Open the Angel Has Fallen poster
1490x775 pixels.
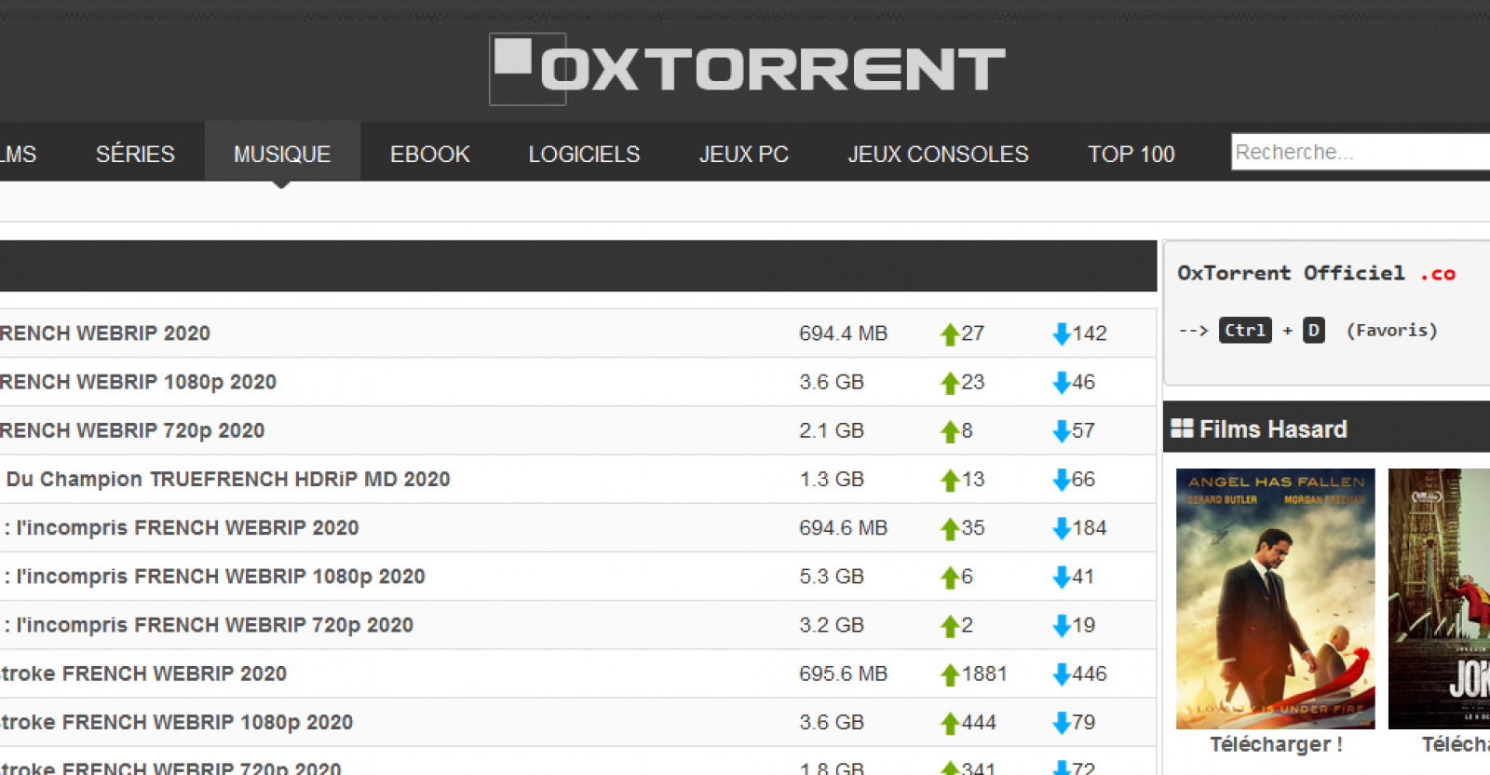pyautogui.click(x=1275, y=599)
